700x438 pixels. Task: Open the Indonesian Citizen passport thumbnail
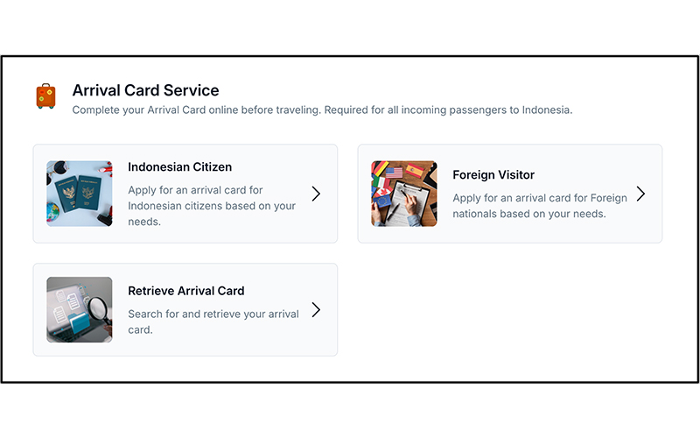[80, 194]
